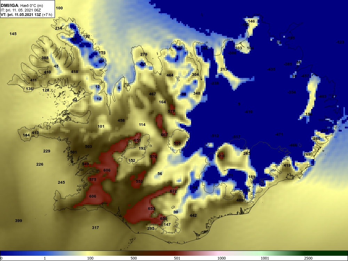
Task: Click the map value '549'
Action: coord(86,164)
